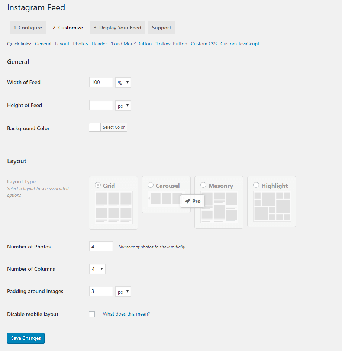Click the Background Color swatch
342x351 pixels.
95,128
